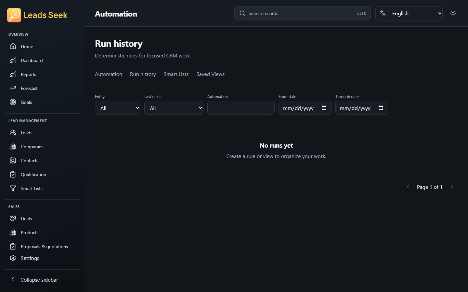Go to the previous page arrow
The height and width of the screenshot is (292, 468).
[x=408, y=187]
